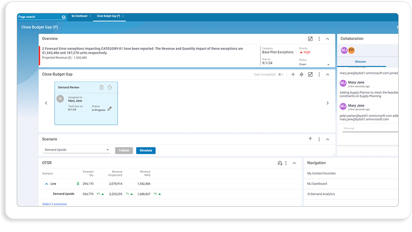This screenshot has height=232, width=412.
Task: Click reorder tasks icon in Close Budget Gap
Action: [x=301, y=74]
